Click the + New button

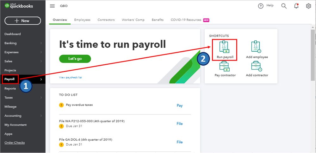click(22, 21)
